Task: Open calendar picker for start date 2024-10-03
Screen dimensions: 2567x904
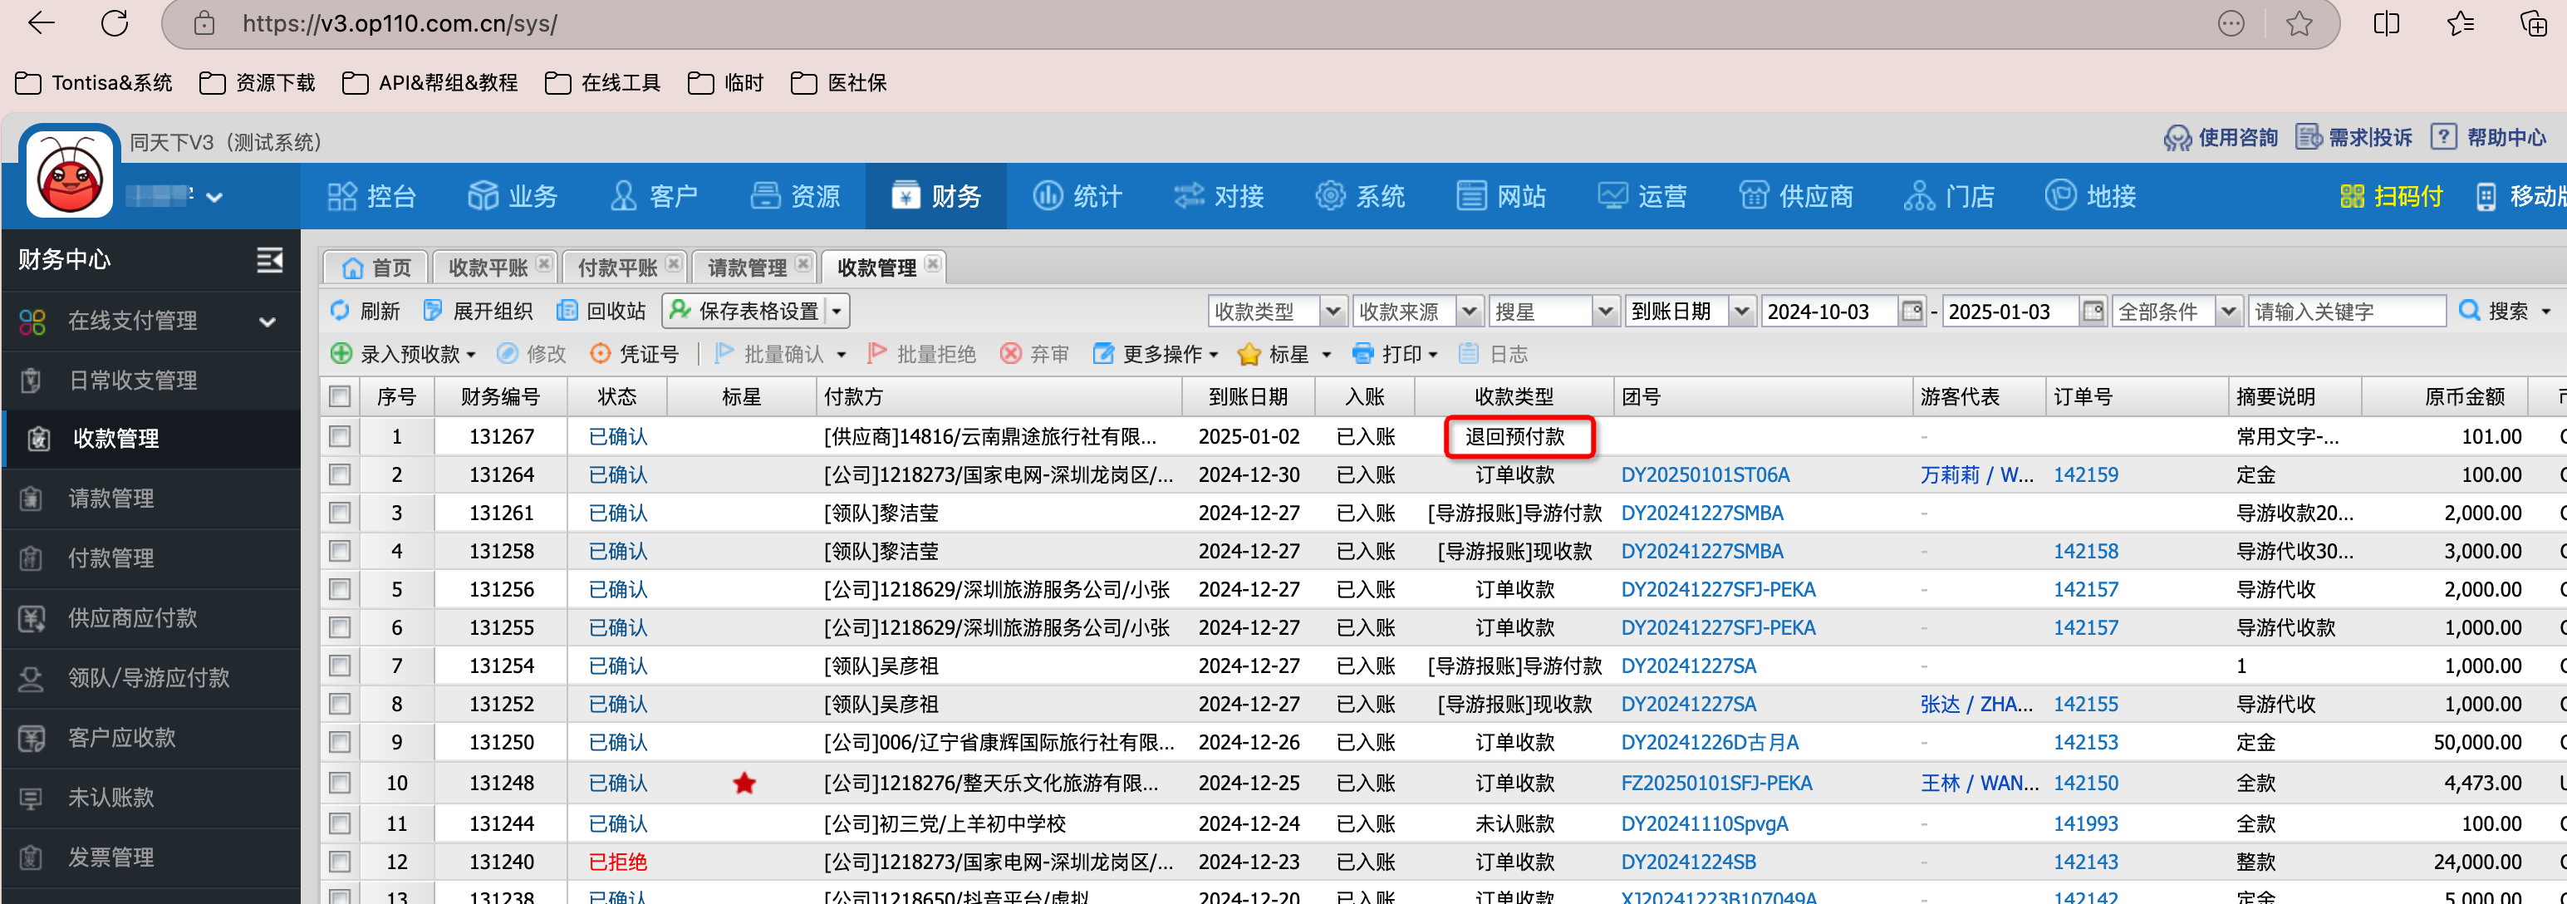Action: coord(1912,311)
